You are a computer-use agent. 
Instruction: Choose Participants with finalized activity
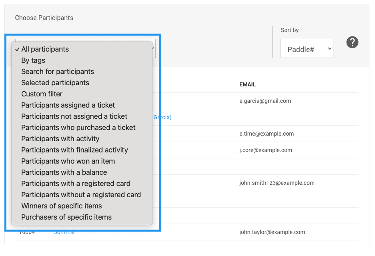pos(74,150)
